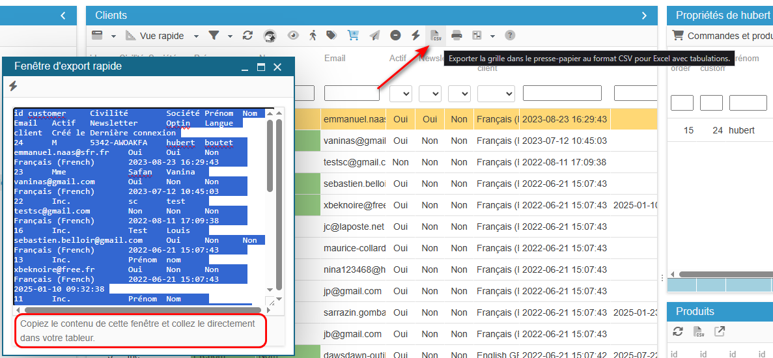Select the emmanuel.naas client row
This screenshot has height=358, width=773.
point(354,119)
